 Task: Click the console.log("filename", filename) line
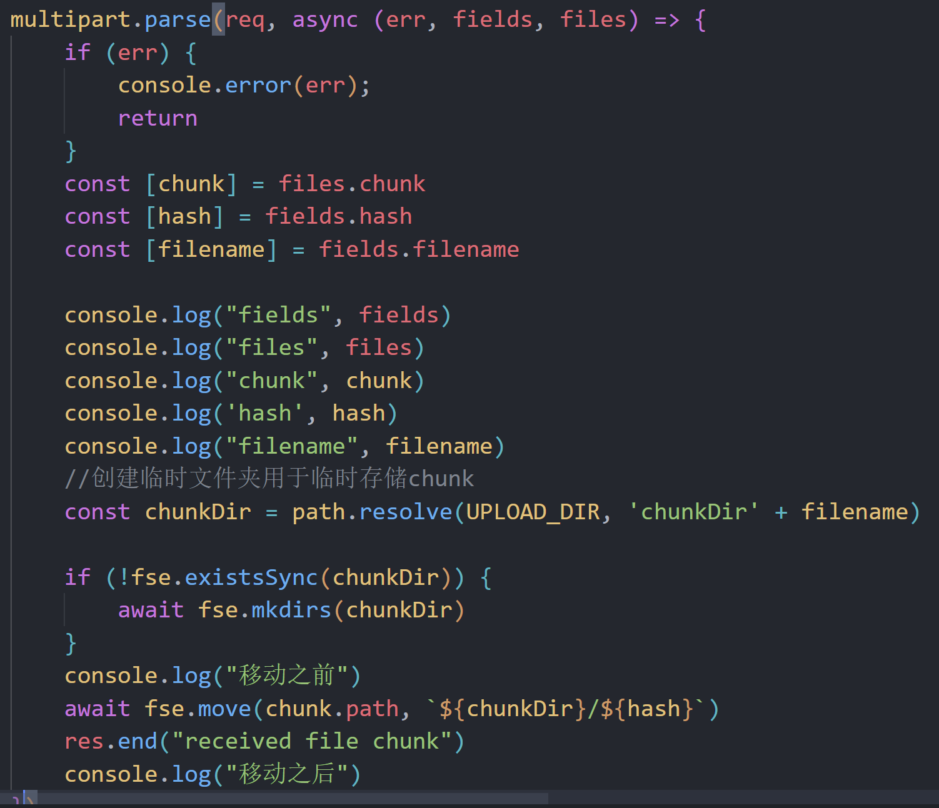(x=284, y=446)
